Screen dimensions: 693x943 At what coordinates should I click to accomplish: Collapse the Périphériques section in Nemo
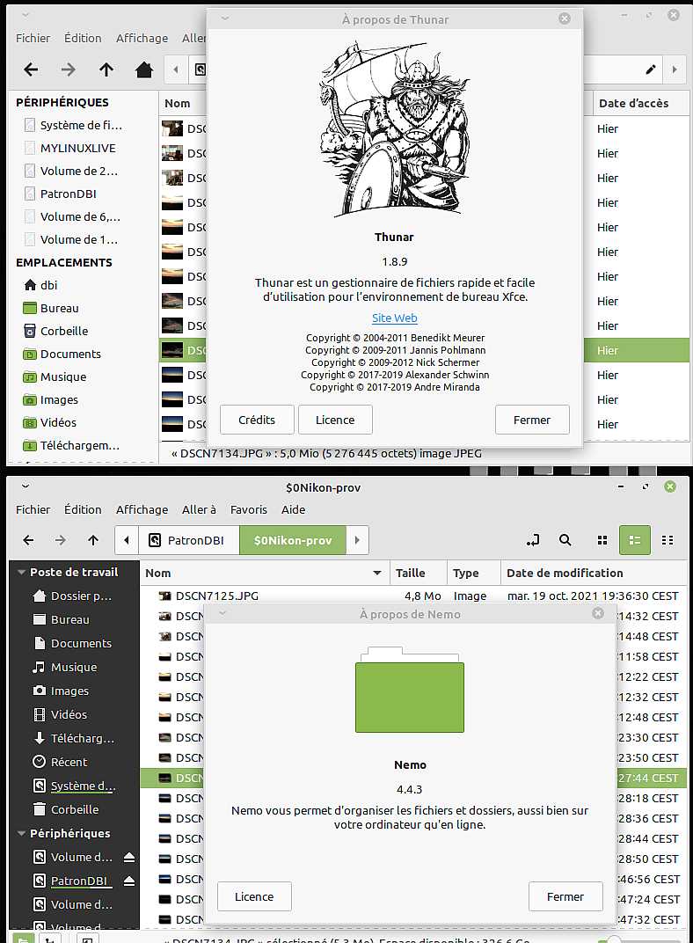[x=22, y=834]
